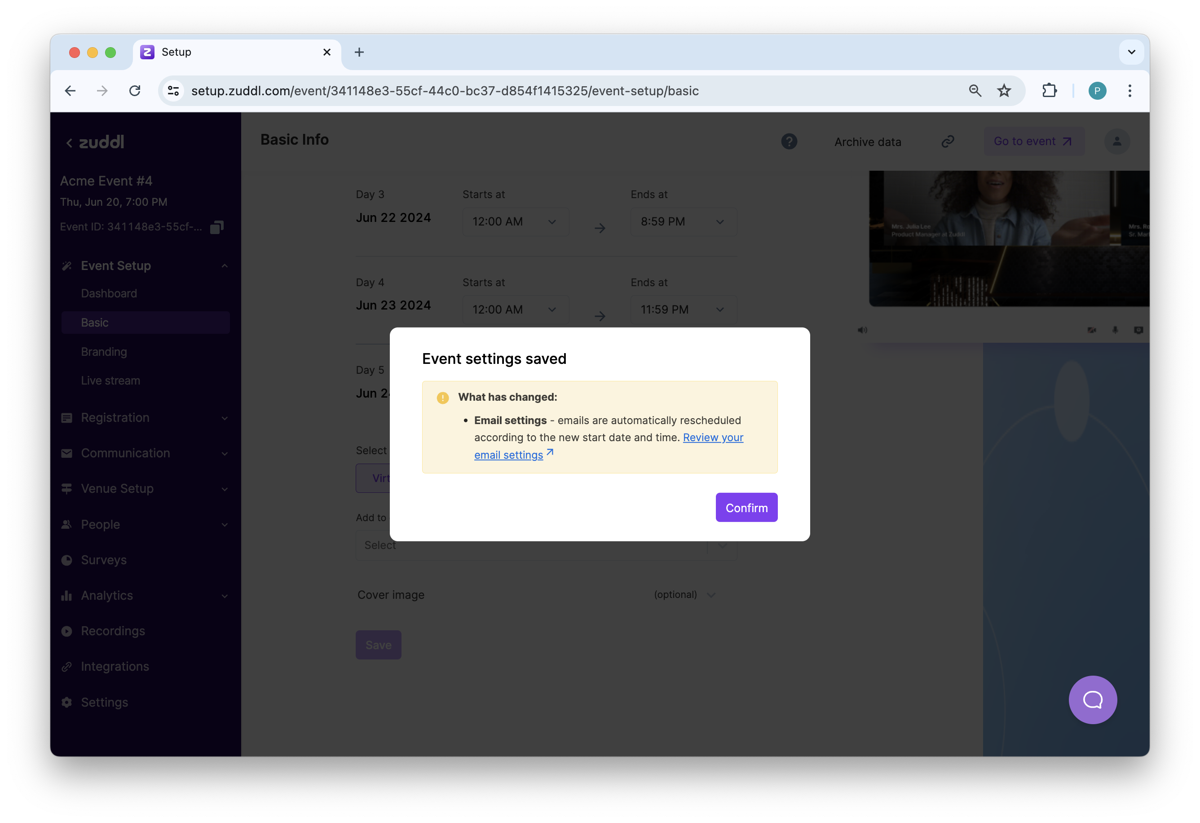This screenshot has height=823, width=1200.
Task: Reload the page in the browser
Action: (x=135, y=91)
